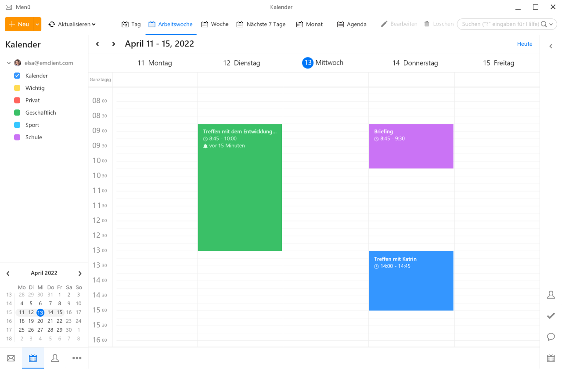Collapse the elsa@emclient.com account
This screenshot has width=562, height=369.
point(8,63)
